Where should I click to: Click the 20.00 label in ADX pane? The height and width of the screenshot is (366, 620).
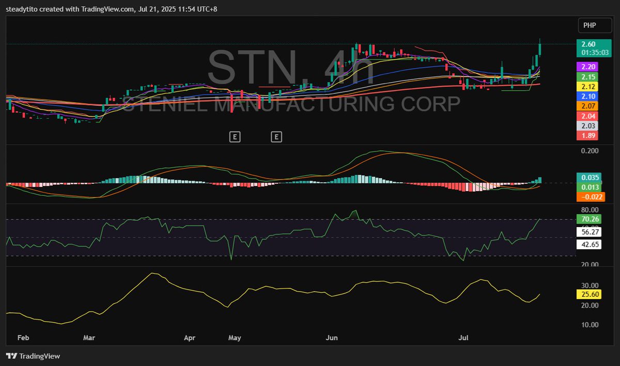click(590, 305)
